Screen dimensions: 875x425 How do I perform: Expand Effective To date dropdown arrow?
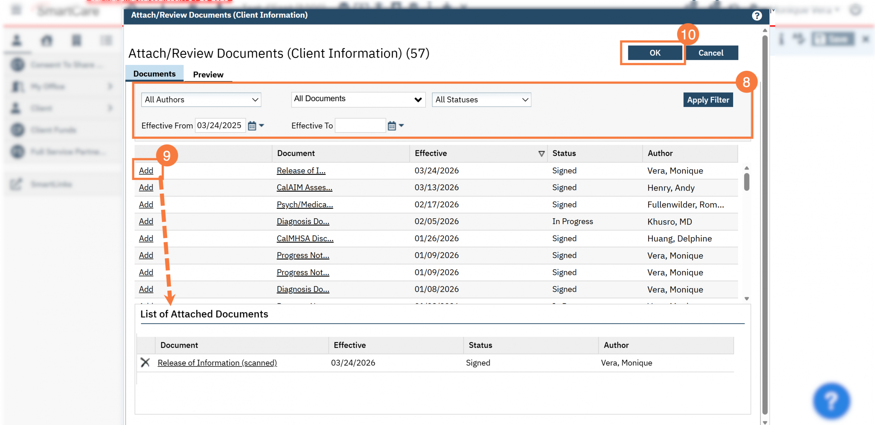tap(402, 125)
